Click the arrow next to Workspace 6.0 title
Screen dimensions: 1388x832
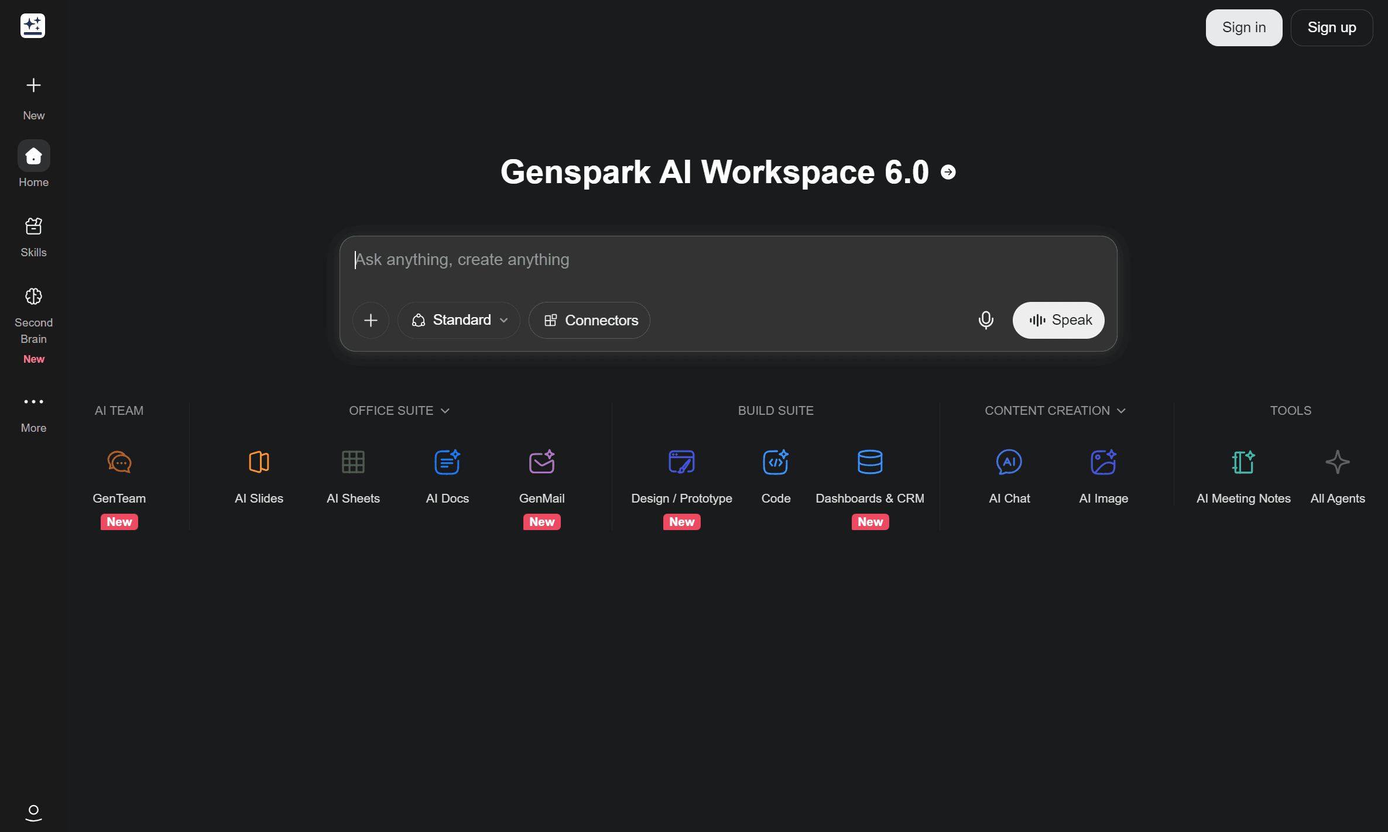[x=948, y=172]
